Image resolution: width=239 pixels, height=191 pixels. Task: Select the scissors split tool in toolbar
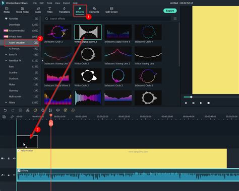28,110
